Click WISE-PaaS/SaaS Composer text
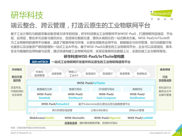The width and height of the screenshot is (182, 136). coord(106,96)
